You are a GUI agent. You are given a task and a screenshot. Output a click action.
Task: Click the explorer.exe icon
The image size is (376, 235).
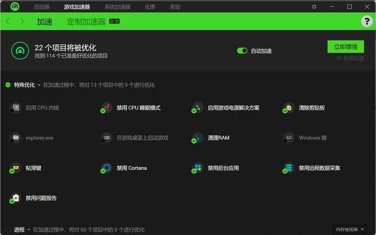pos(16,138)
